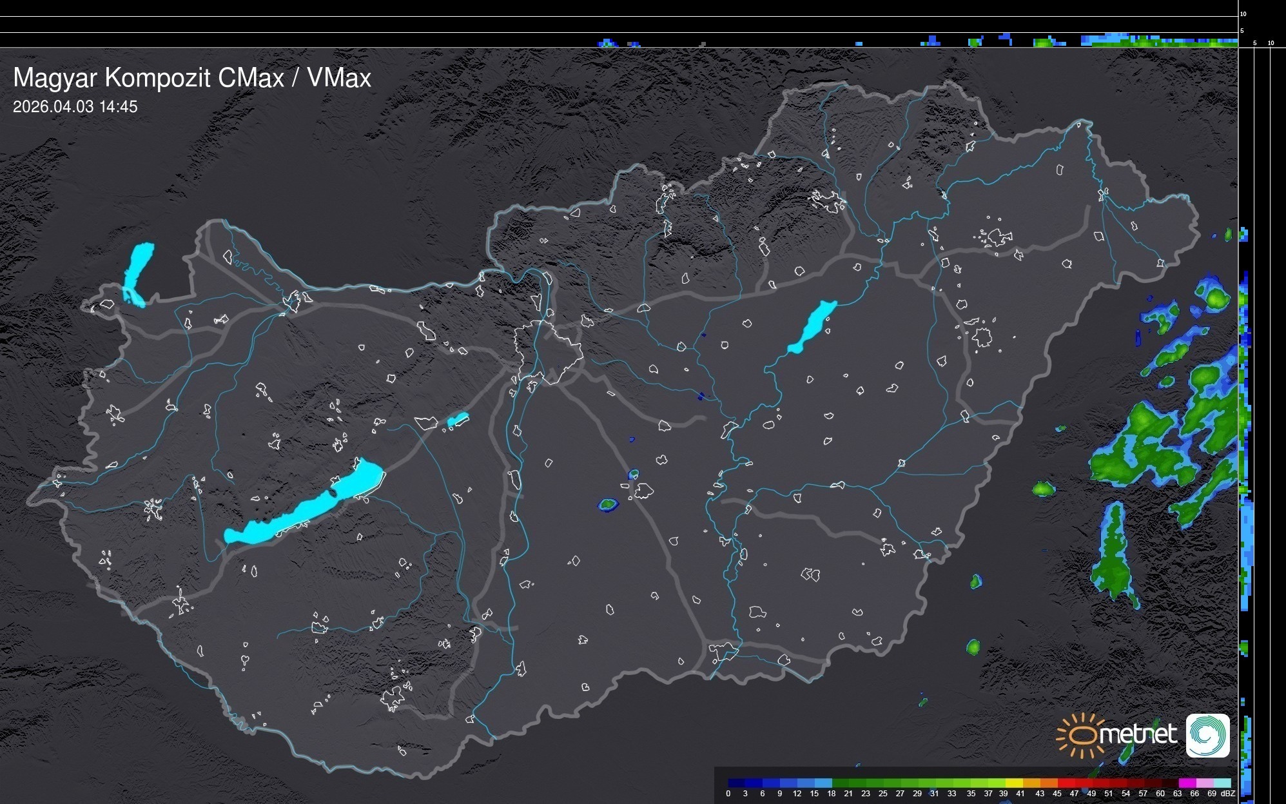
Task: Click the metnet wordmark text
Action: click(1138, 734)
